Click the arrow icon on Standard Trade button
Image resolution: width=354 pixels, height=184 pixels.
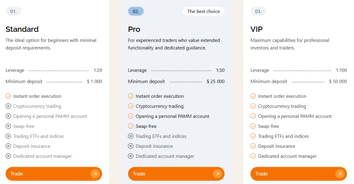[95, 174]
